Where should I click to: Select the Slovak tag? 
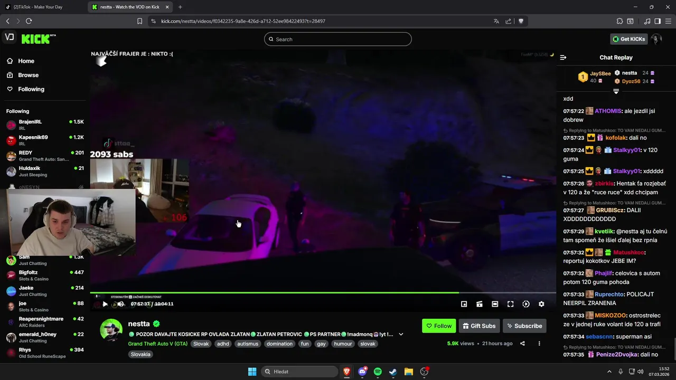[x=201, y=344]
